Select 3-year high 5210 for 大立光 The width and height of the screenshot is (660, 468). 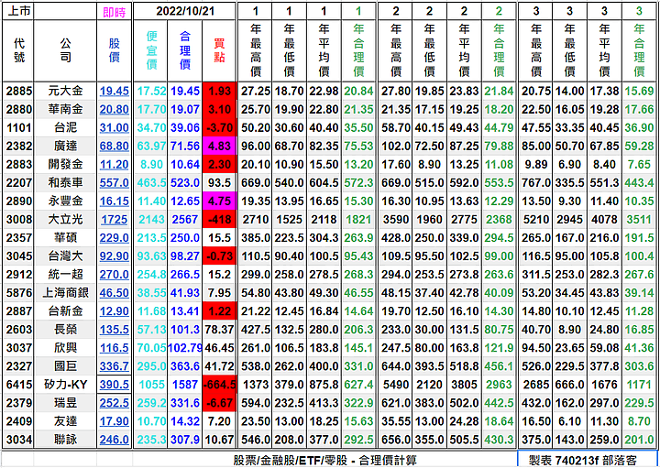536,220
